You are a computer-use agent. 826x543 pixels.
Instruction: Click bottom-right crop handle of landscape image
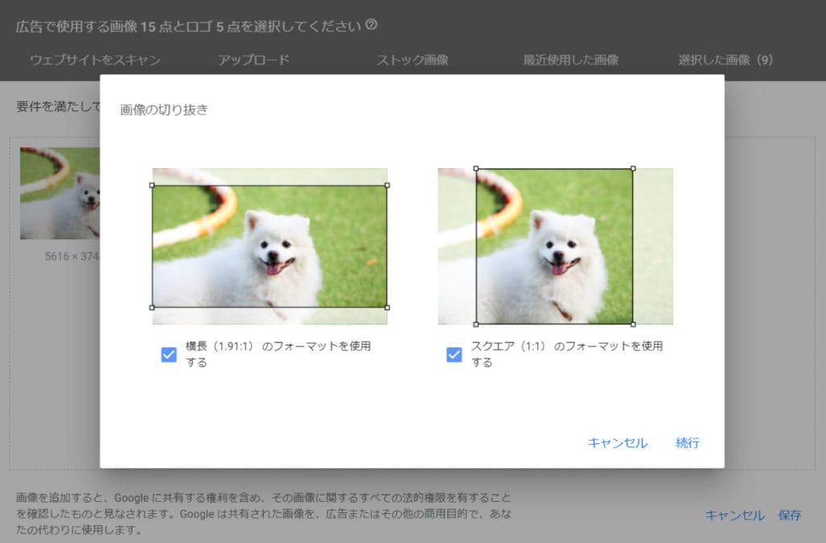[x=387, y=307]
